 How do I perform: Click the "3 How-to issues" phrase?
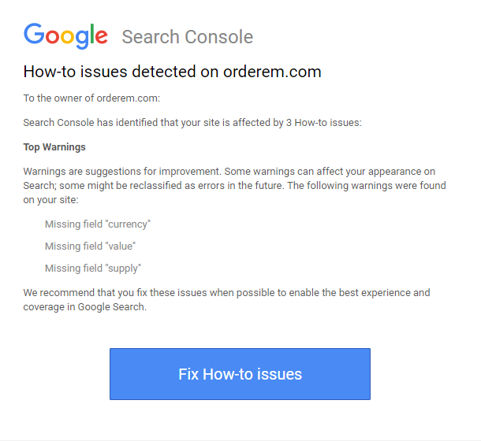coord(321,123)
